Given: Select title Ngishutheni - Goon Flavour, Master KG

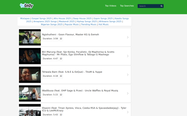Looking at the screenshot, I should tap(70, 34).
